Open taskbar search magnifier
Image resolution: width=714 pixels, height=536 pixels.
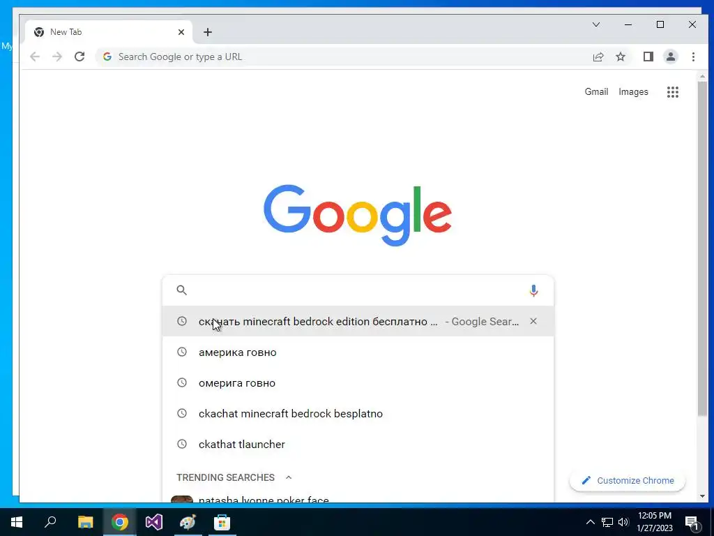point(50,522)
